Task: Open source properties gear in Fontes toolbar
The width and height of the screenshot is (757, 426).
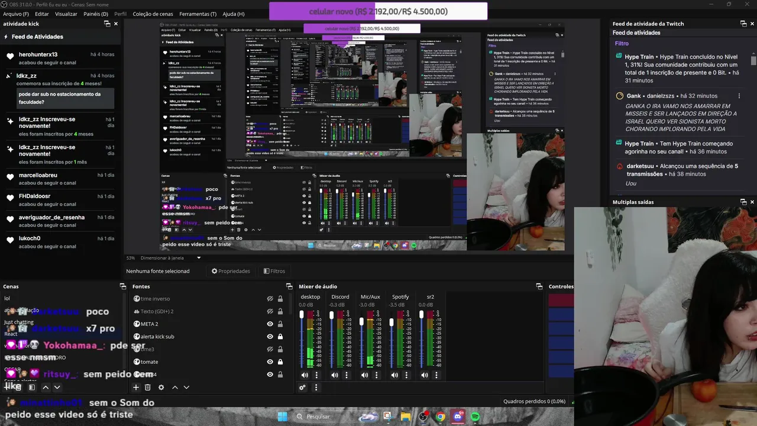Action: coord(161,388)
